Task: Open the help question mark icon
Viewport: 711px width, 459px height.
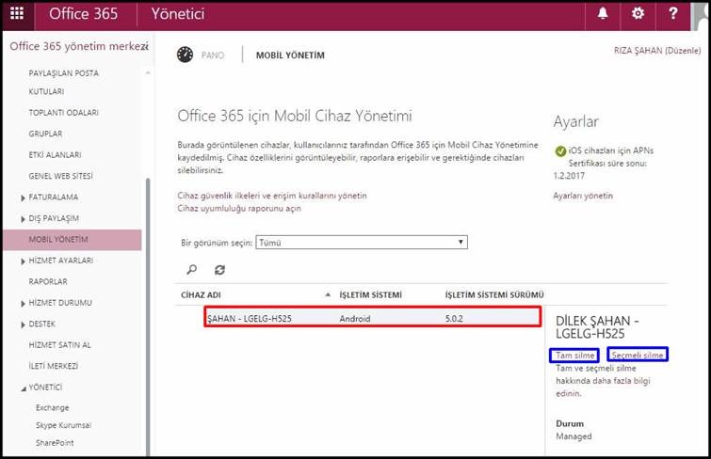Action: [673, 13]
